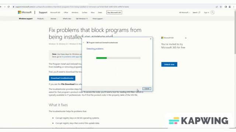Open Windows in top navigation
The width and height of the screenshot is (236, 132).
[75, 12]
